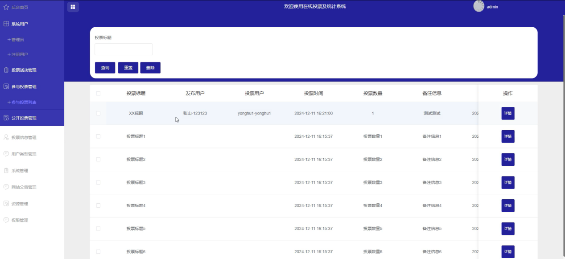
Task: Click the chat icon beside 网站公告管理
Action: (6, 187)
